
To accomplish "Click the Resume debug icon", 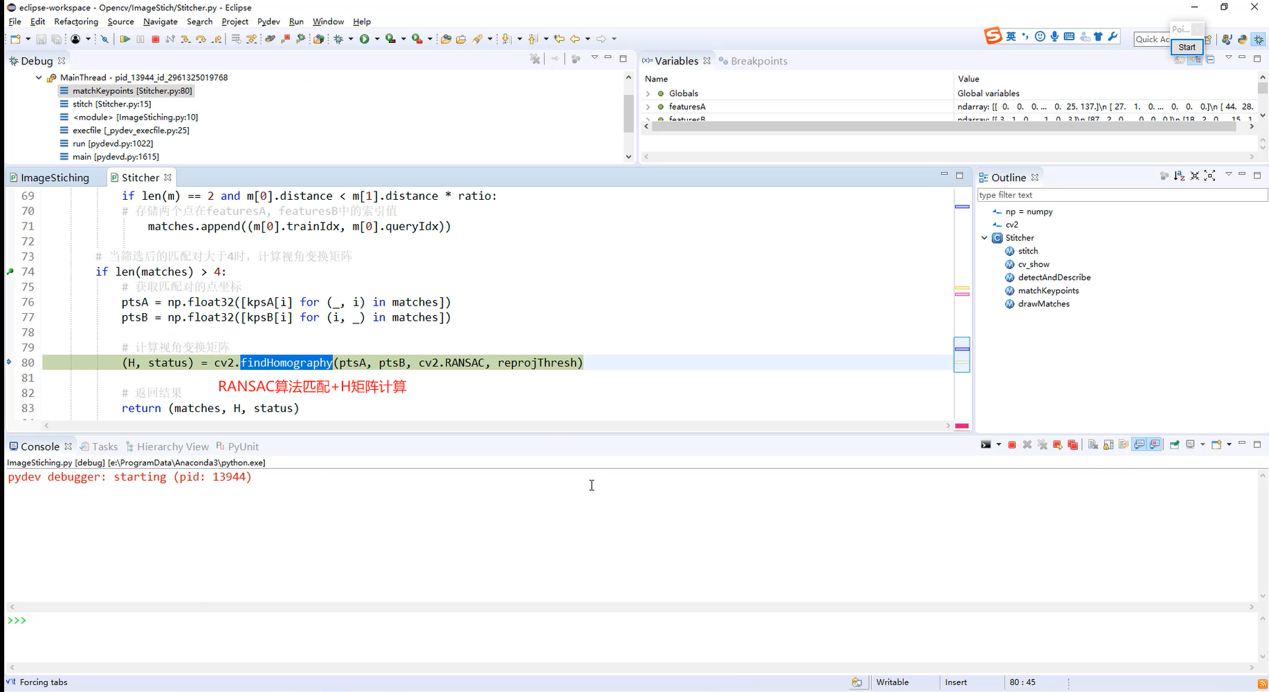I will pyautogui.click(x=125, y=39).
